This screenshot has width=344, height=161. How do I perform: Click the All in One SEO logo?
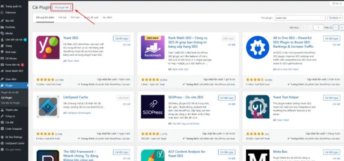pos(258,47)
